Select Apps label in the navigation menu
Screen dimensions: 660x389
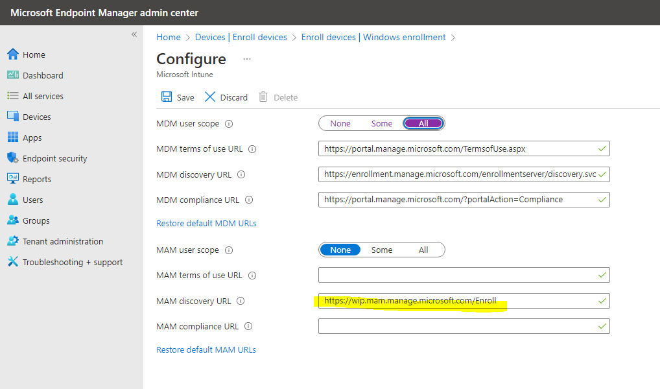pyautogui.click(x=32, y=137)
